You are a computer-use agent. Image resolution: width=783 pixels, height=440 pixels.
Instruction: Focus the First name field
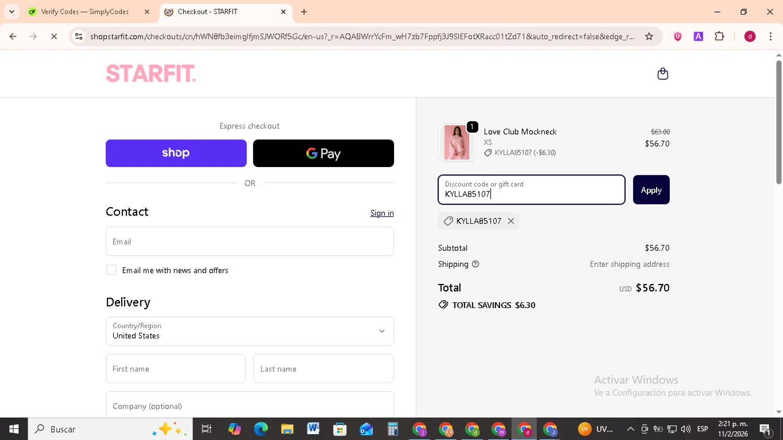(175, 368)
